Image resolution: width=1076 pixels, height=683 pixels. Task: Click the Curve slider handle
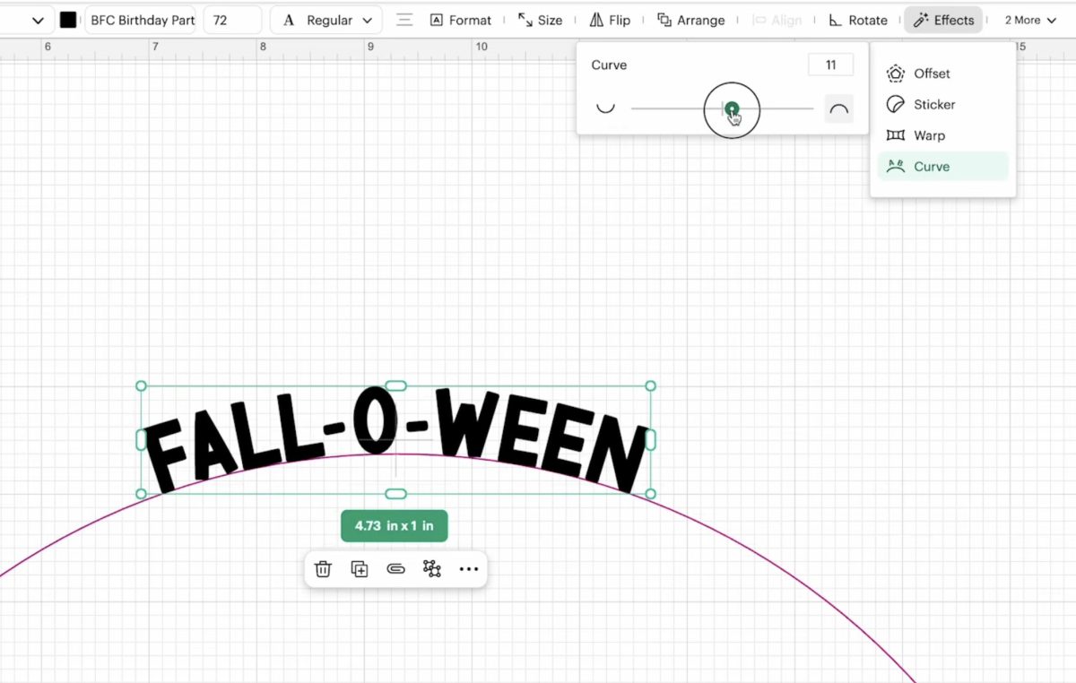point(732,108)
